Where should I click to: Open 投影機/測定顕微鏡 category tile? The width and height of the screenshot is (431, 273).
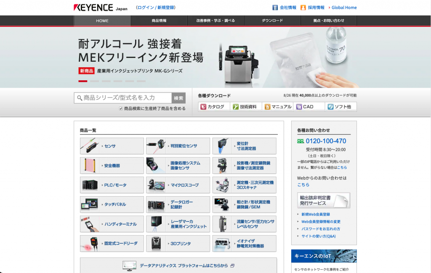[x=245, y=165]
